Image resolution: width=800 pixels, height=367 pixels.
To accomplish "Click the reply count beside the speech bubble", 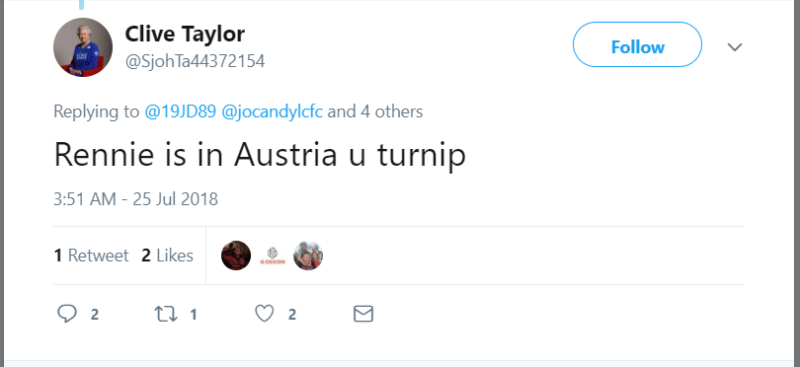I will coord(95,315).
